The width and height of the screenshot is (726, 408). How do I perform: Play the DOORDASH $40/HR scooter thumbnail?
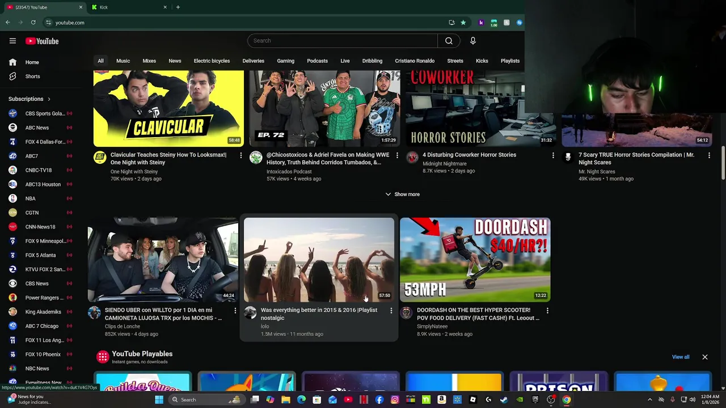point(475,260)
